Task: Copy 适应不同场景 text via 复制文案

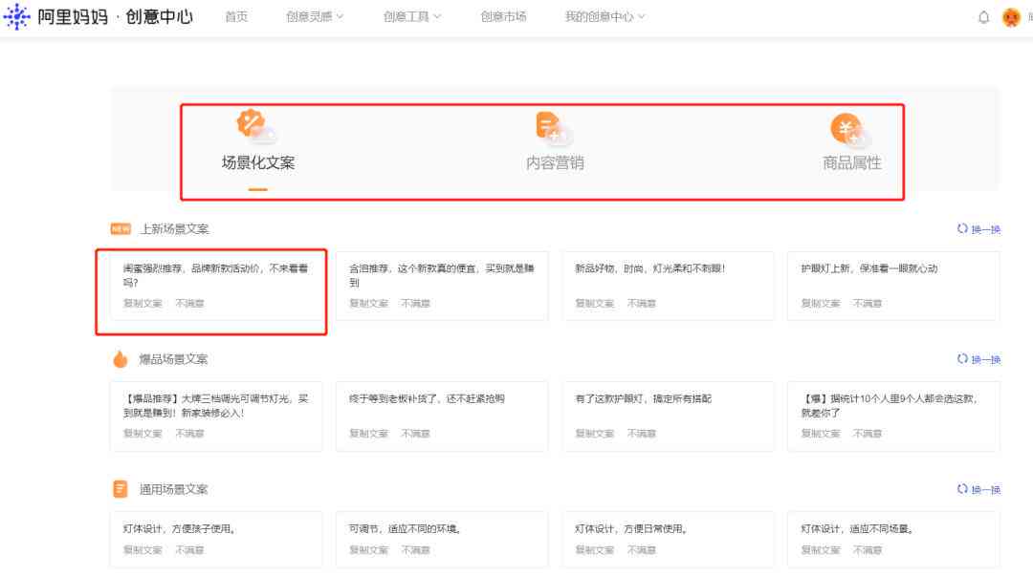Action: coord(821,550)
